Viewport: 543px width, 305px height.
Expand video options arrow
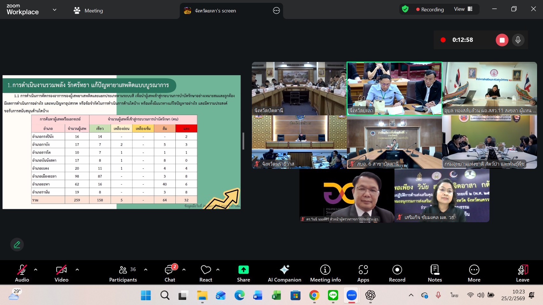(x=77, y=270)
